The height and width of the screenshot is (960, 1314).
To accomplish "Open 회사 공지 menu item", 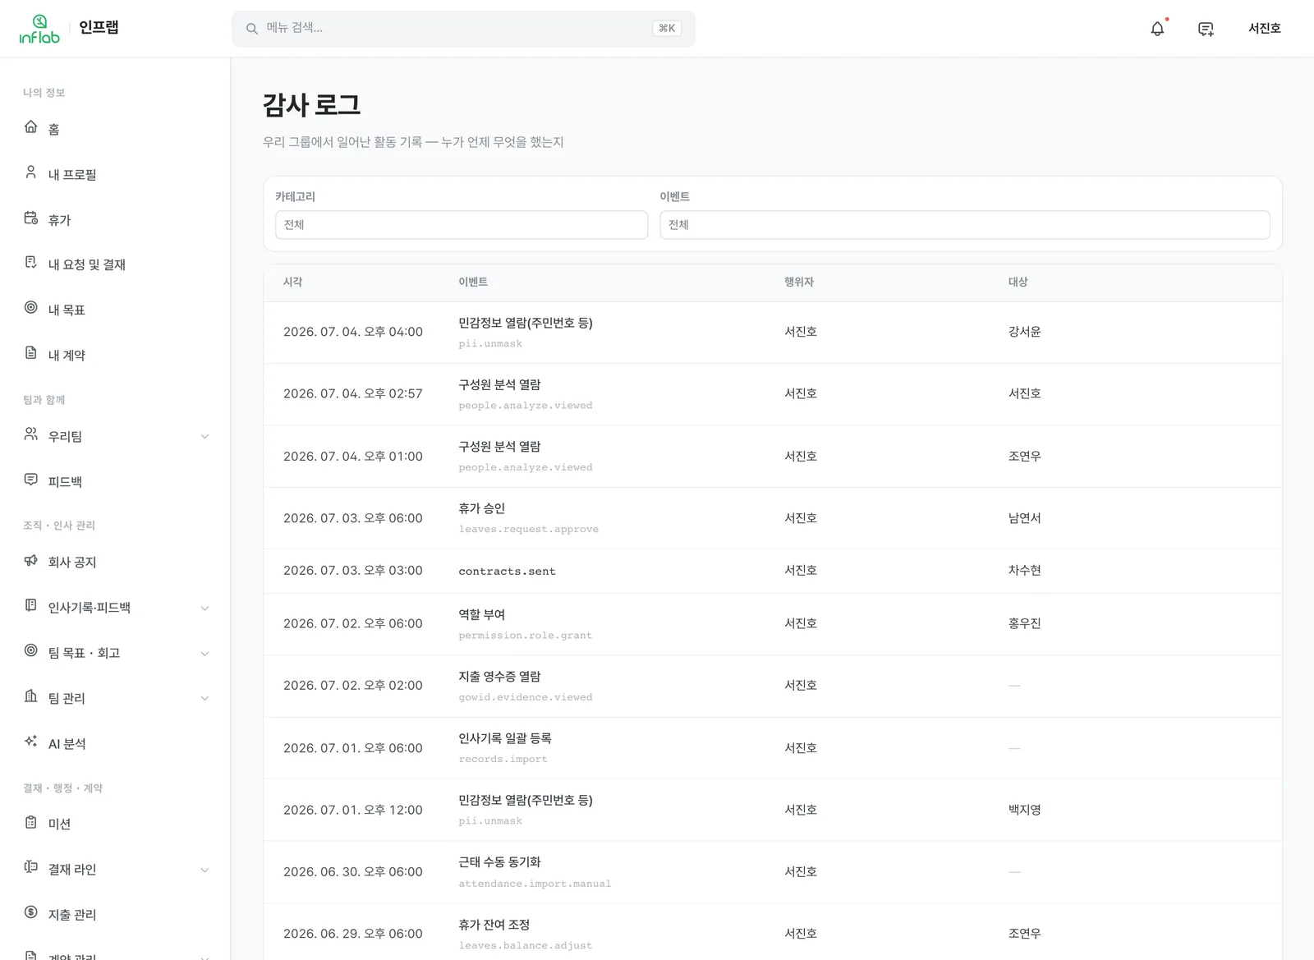I will coord(115,562).
